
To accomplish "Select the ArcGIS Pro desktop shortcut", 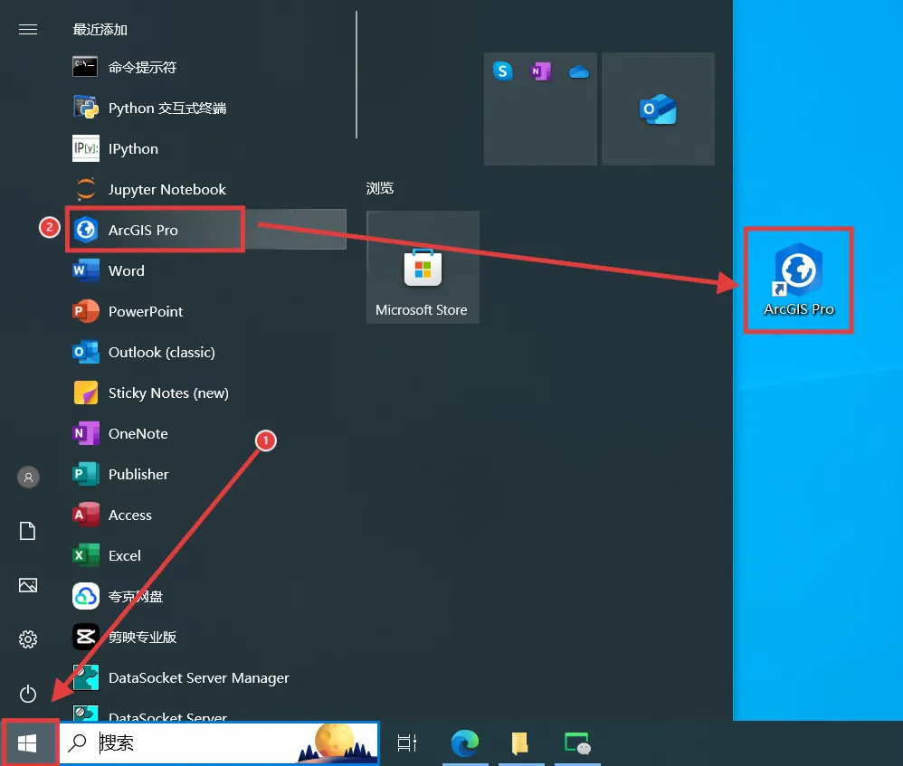I will point(799,279).
